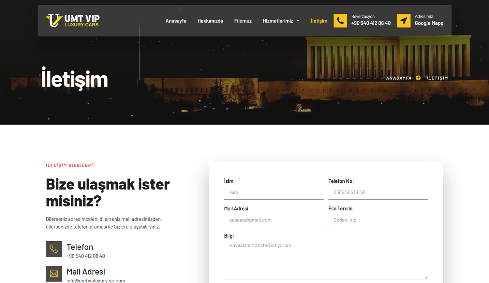Select the İletişim navigation item

[x=319, y=21]
